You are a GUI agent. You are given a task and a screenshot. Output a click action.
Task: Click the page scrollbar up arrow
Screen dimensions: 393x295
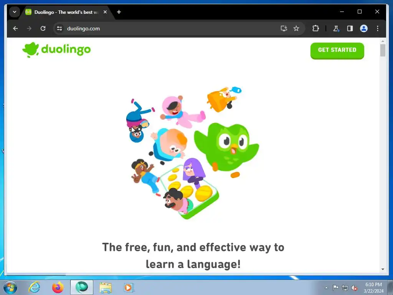click(x=383, y=41)
